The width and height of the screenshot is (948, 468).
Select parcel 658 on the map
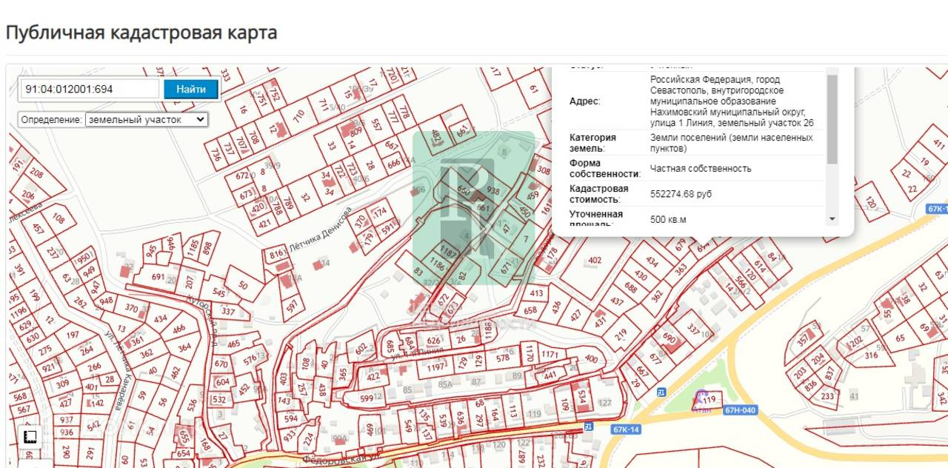pyautogui.click(x=530, y=311)
